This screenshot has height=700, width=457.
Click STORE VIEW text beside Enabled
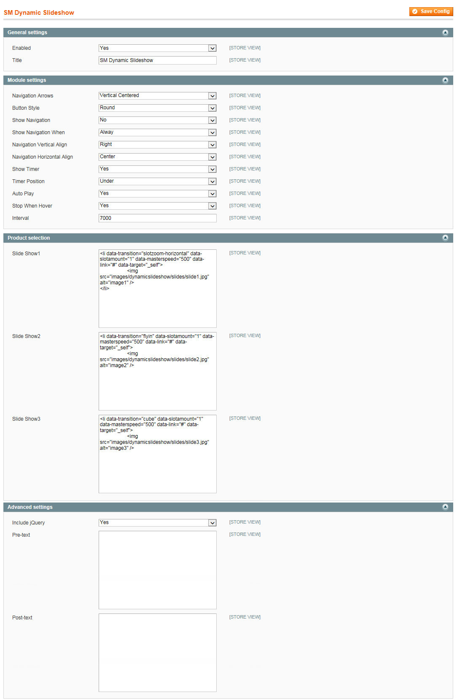tap(245, 48)
